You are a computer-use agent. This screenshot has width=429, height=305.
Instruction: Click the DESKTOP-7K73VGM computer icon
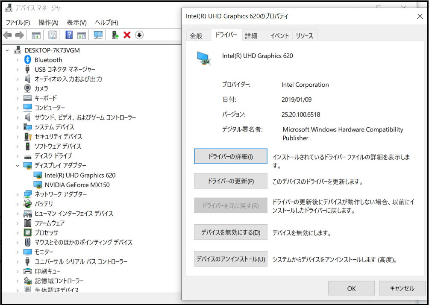[17, 50]
